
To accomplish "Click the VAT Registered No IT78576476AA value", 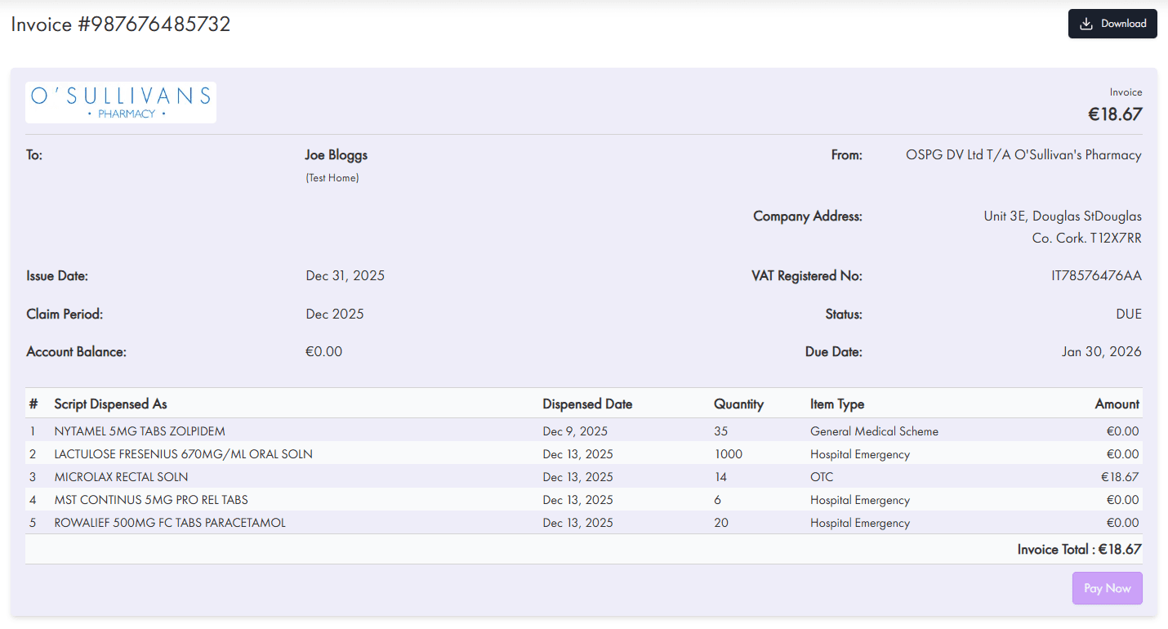I will point(1096,275).
